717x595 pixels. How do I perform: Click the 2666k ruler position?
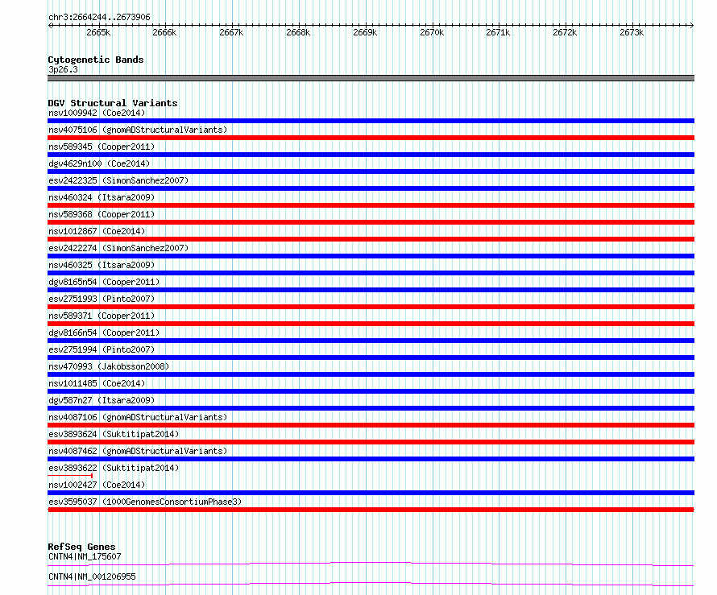click(x=164, y=32)
